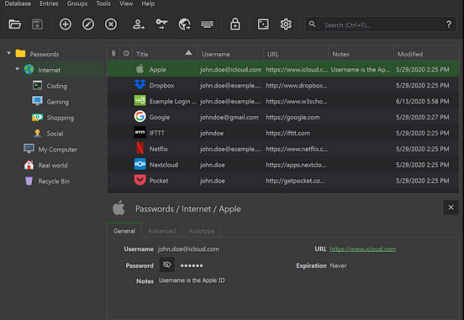
Task: Toggle password visibility eye button
Action: point(167,264)
